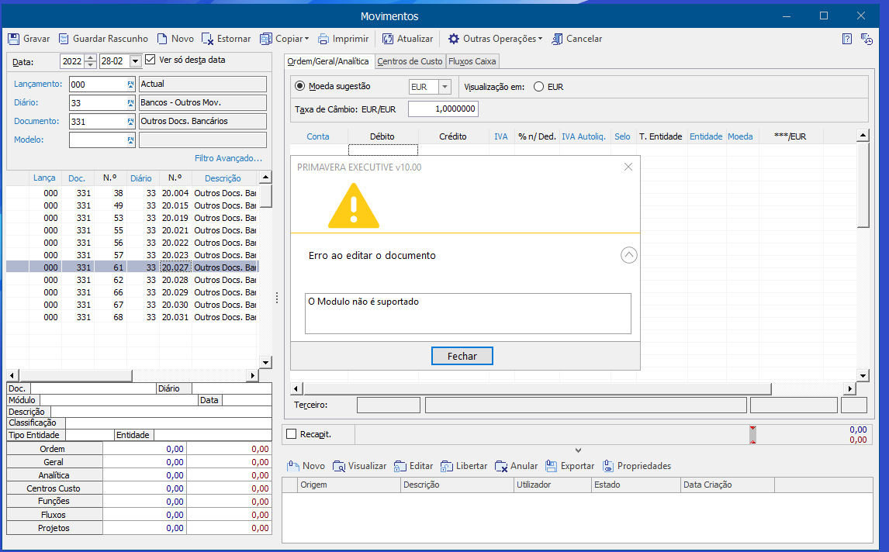Screen dimensions: 889x552
Task: Click the Cancelar toolbar icon
Action: point(557,39)
